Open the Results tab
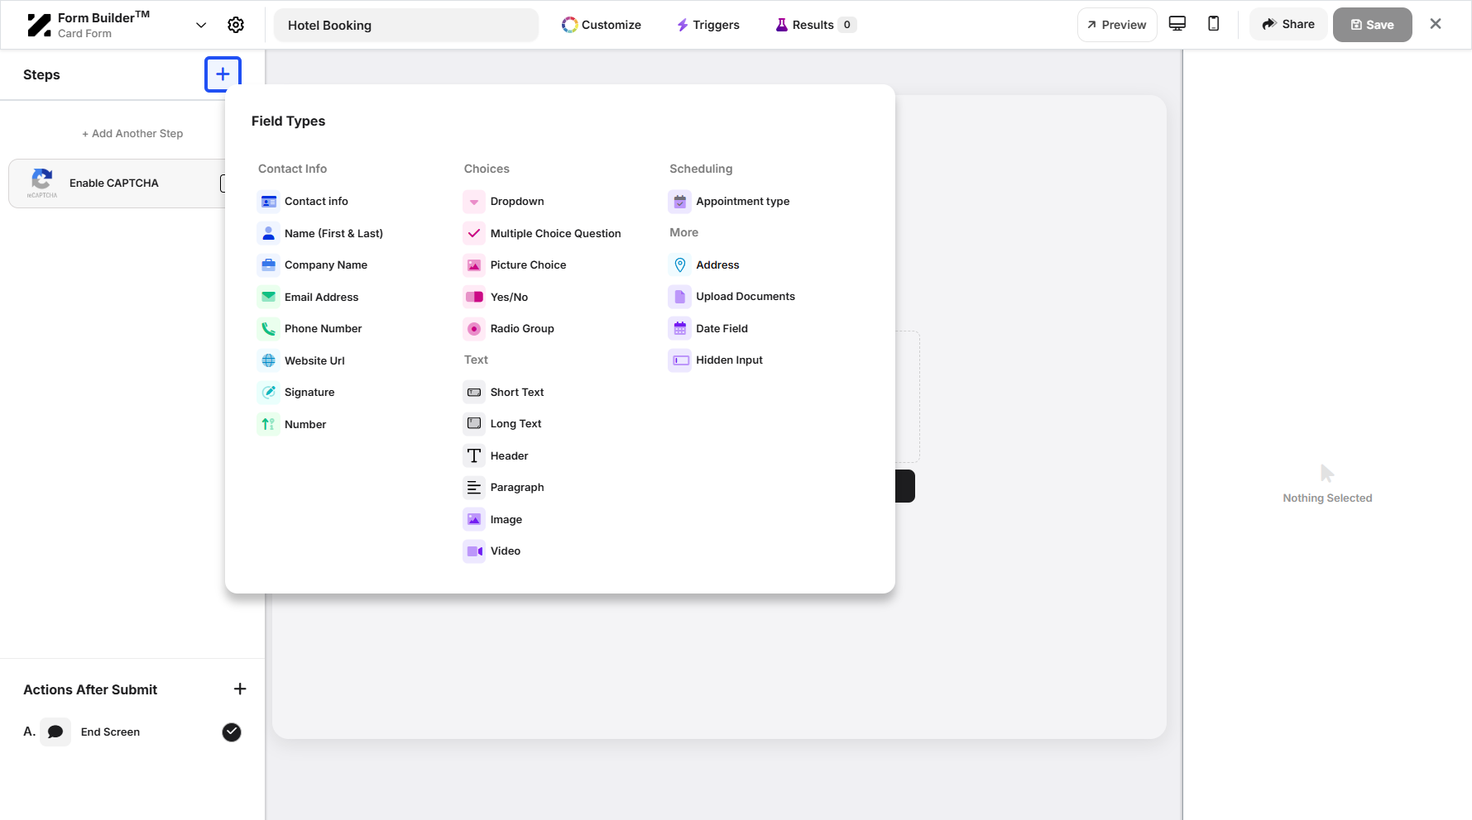The height and width of the screenshot is (820, 1472). [815, 25]
